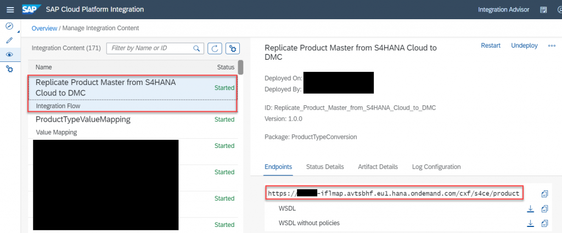Image resolution: width=562 pixels, height=233 pixels.
Task: Click the Integration Content (171) label
Action: [x=66, y=48]
